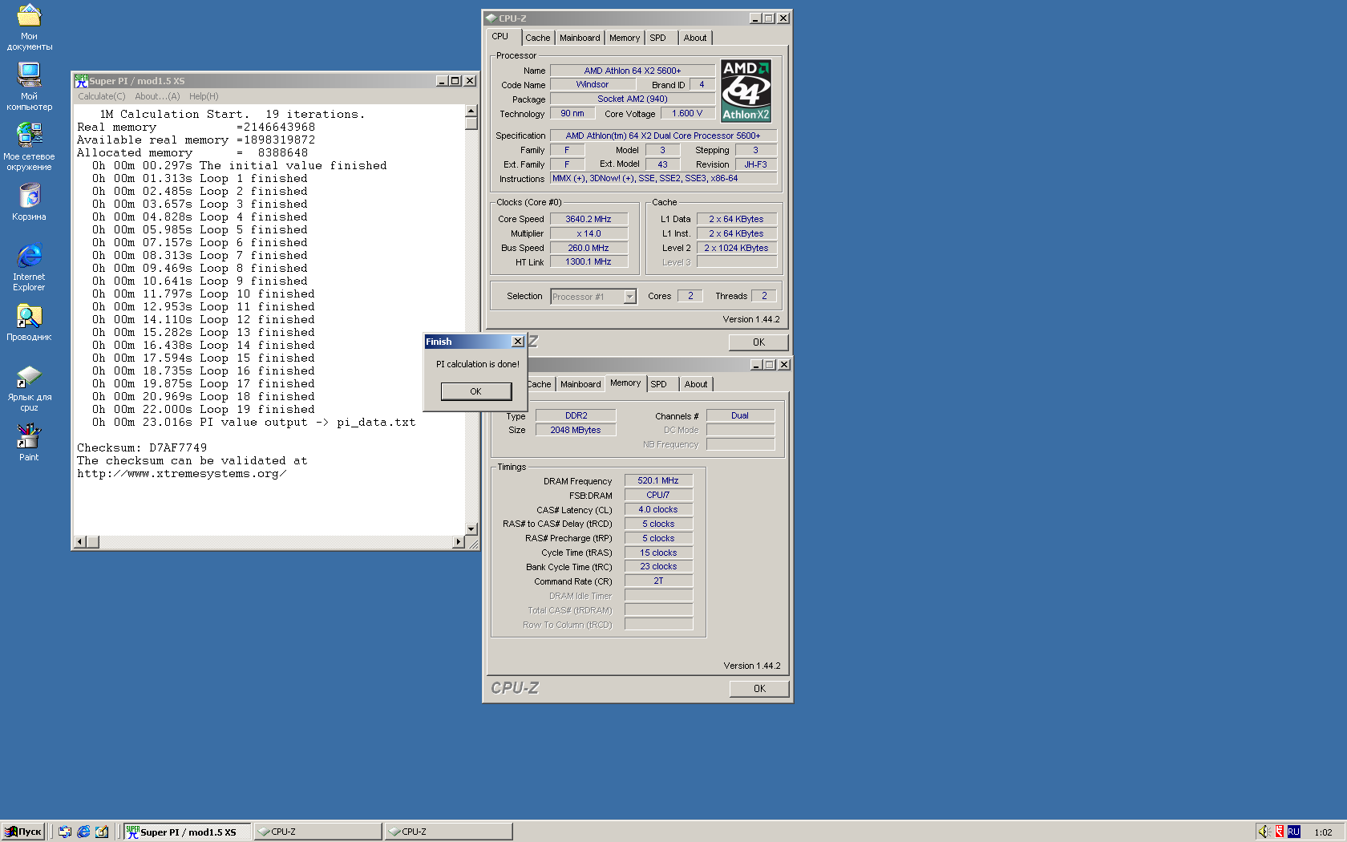
Task: Select About tab in top CPU-Z
Action: tap(695, 38)
